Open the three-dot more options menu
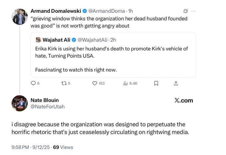 click(193, 11)
